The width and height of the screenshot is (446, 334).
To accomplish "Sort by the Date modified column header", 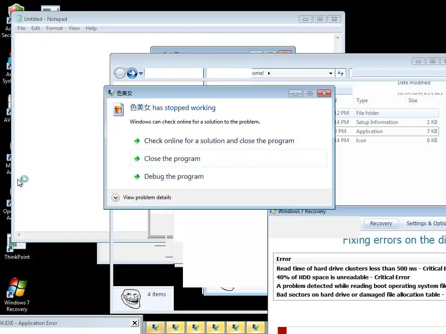I will (414, 83).
